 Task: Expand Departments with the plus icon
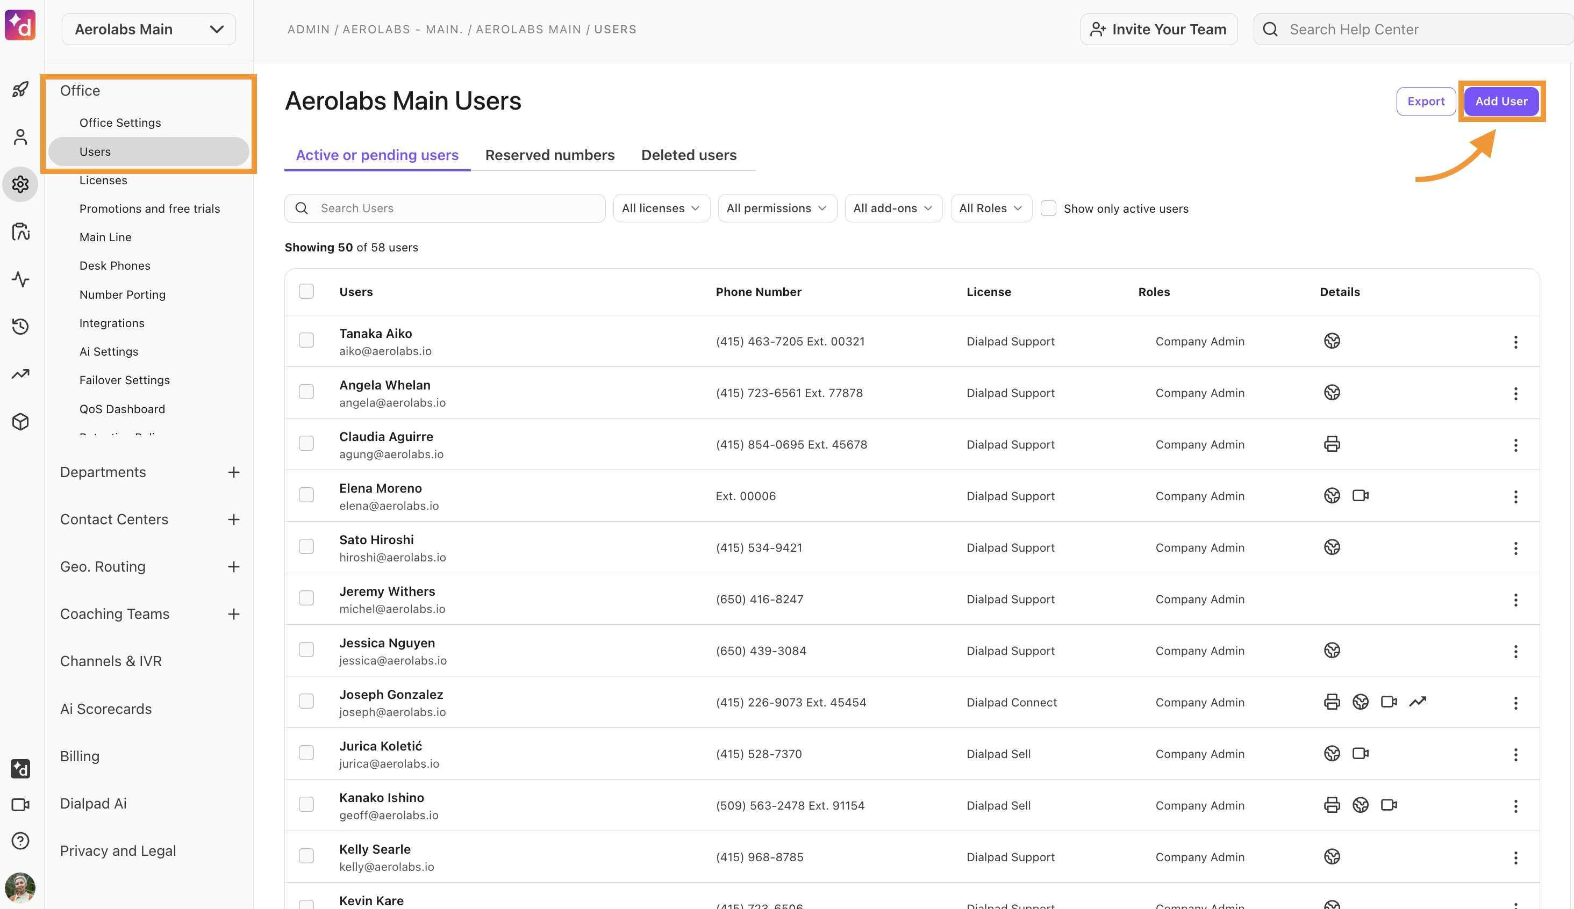234,473
